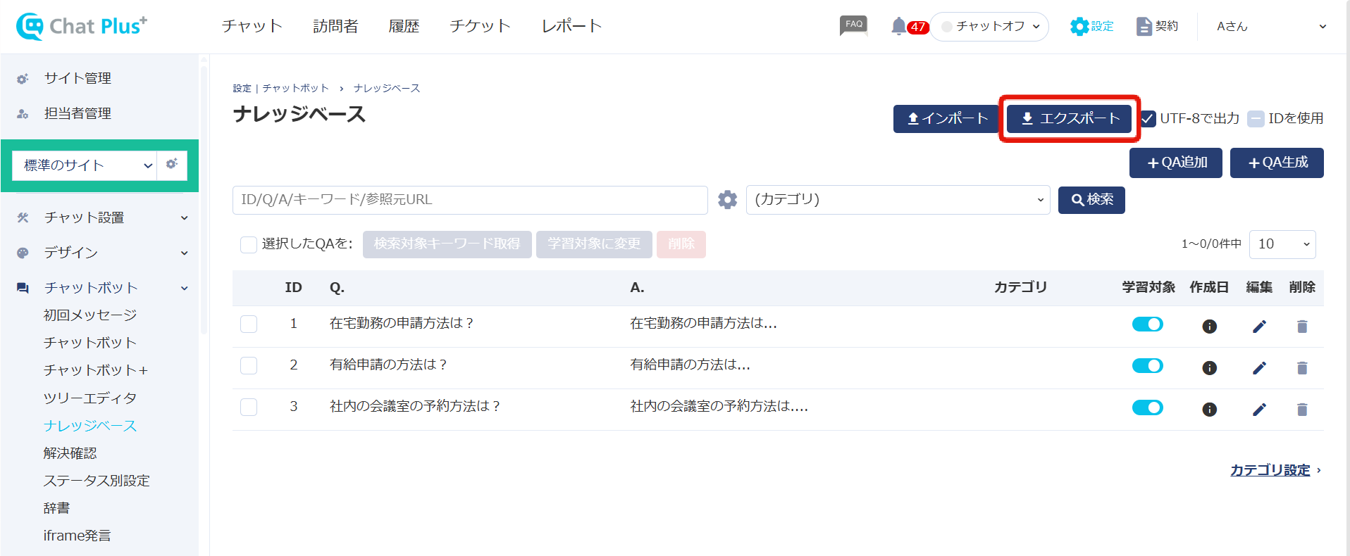Show created date info for QA 3
Image resolution: width=1350 pixels, height=556 pixels.
[1209, 409]
